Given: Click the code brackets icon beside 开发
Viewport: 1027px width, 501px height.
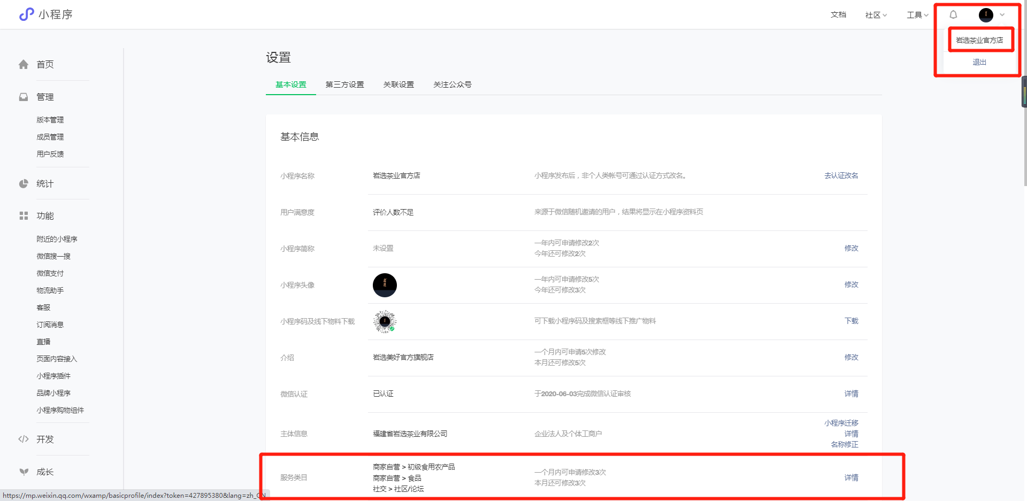Looking at the screenshot, I should click(x=24, y=439).
